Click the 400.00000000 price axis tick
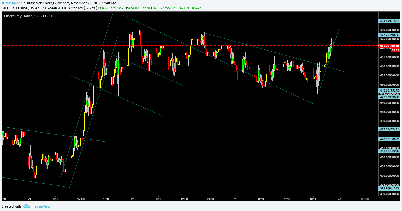402x211 pixels. (390, 176)
